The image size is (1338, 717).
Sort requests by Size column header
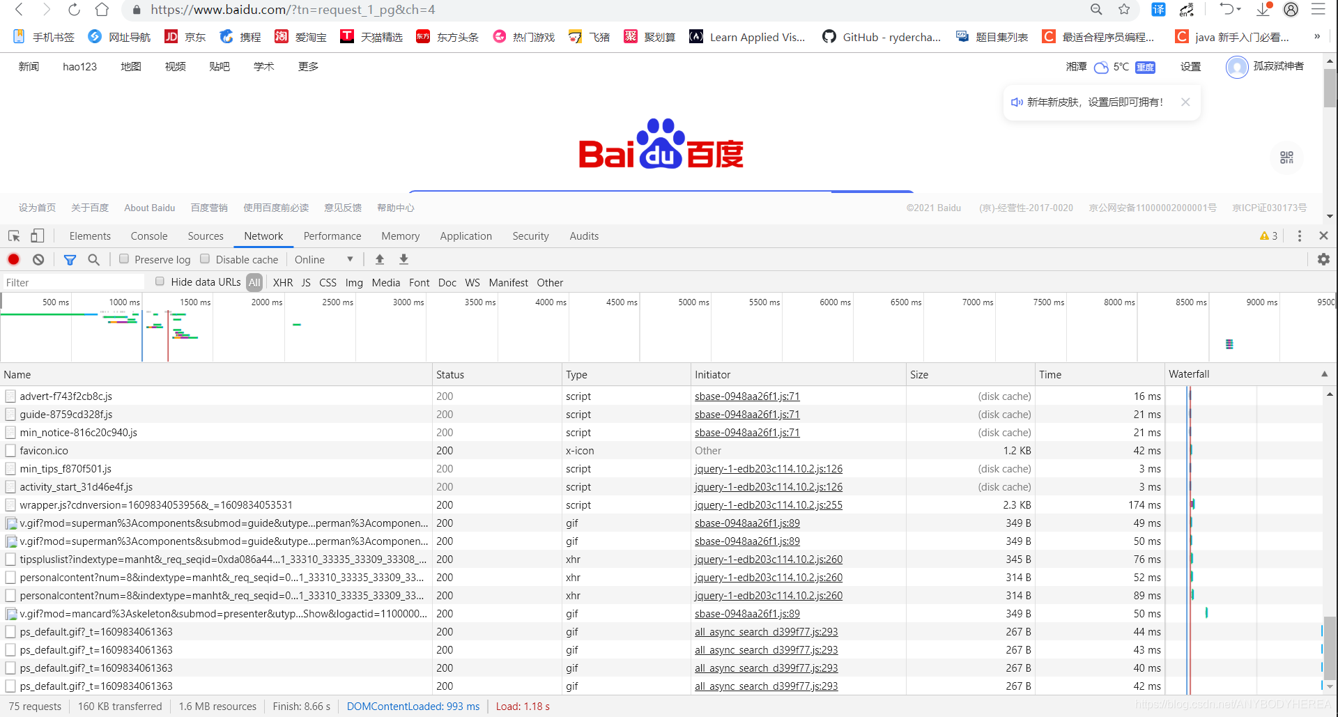[970, 374]
